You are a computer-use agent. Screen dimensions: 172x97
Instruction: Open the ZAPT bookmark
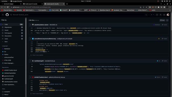click(x=85, y=10)
